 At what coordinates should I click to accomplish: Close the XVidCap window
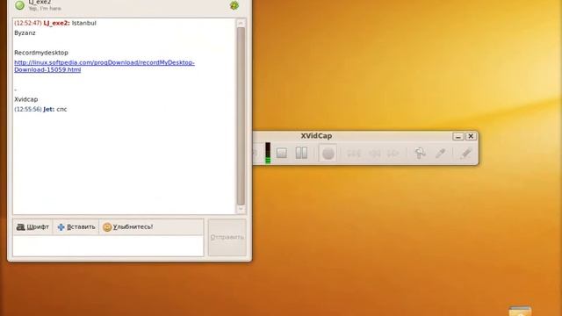471,137
